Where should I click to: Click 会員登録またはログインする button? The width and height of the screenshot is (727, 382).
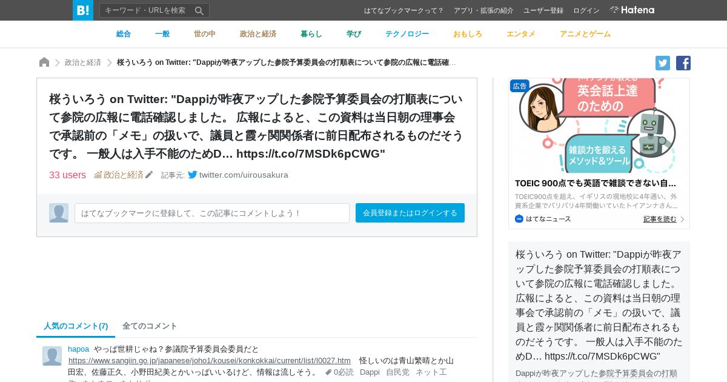click(410, 213)
